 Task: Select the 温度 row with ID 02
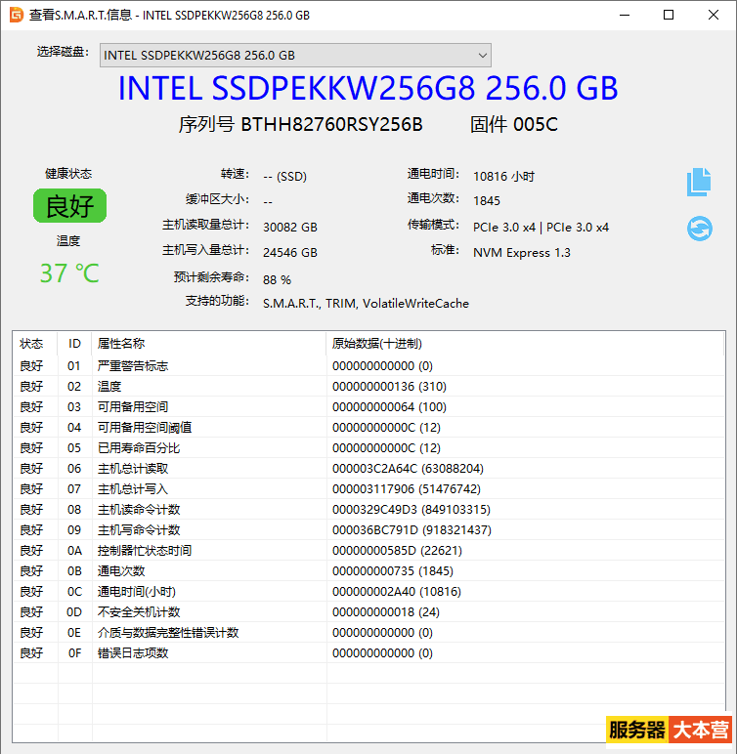coord(109,386)
